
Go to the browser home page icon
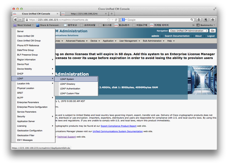pos(212,20)
